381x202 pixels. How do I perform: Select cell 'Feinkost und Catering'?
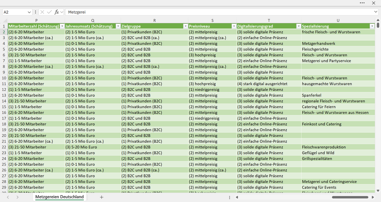click(338, 124)
